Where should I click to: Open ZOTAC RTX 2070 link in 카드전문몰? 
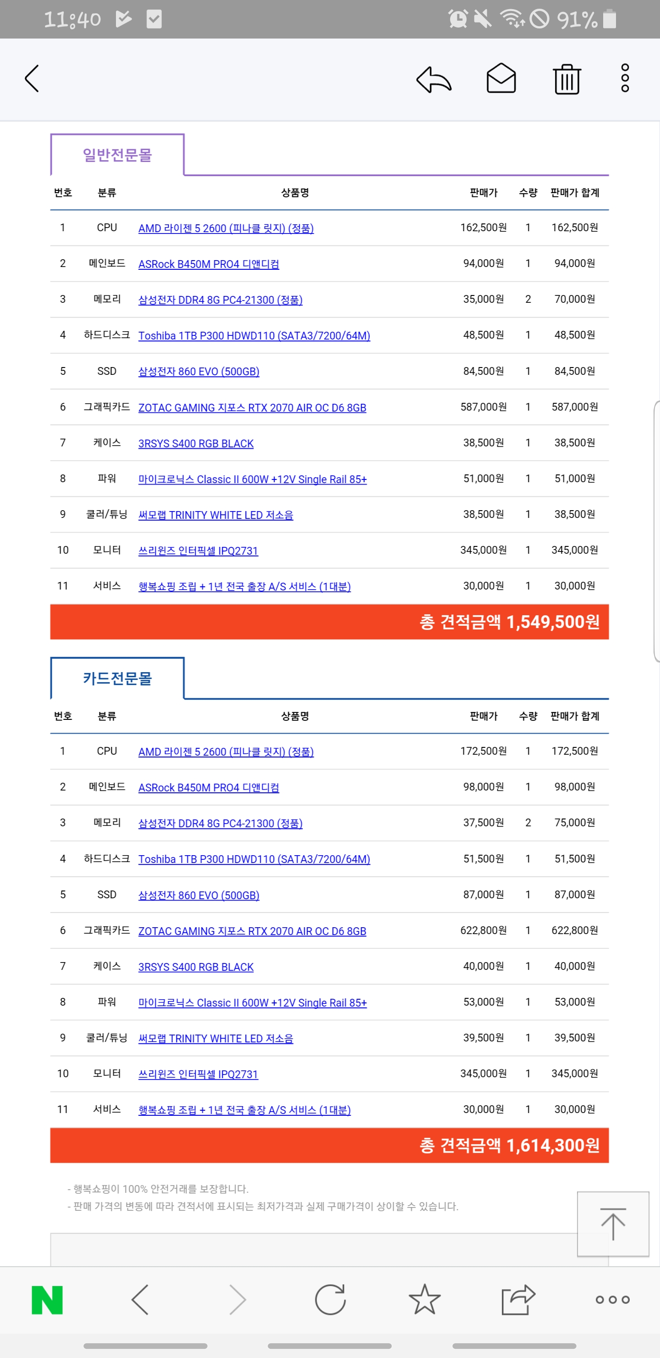(x=252, y=931)
